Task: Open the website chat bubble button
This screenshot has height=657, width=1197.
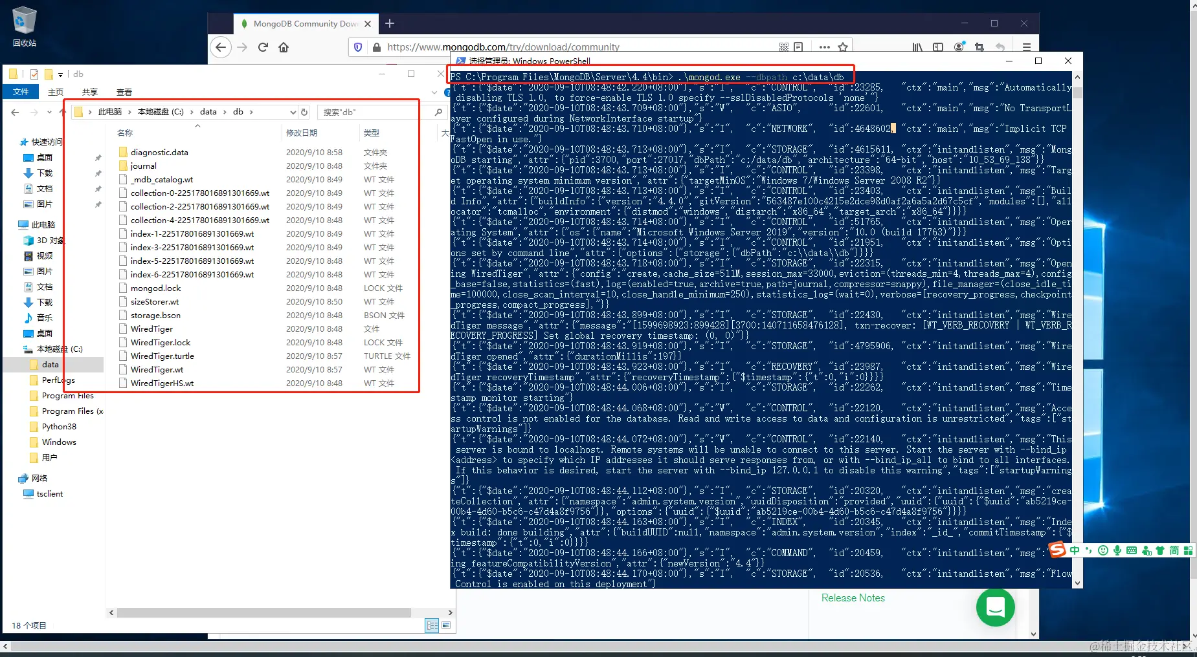Action: 995,607
